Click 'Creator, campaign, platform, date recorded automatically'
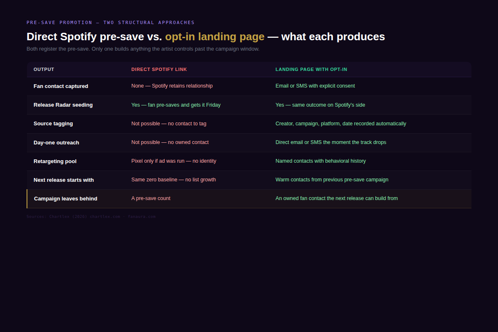 click(341, 124)
